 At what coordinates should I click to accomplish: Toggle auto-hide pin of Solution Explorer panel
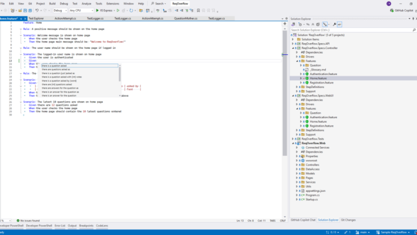click(413, 19)
